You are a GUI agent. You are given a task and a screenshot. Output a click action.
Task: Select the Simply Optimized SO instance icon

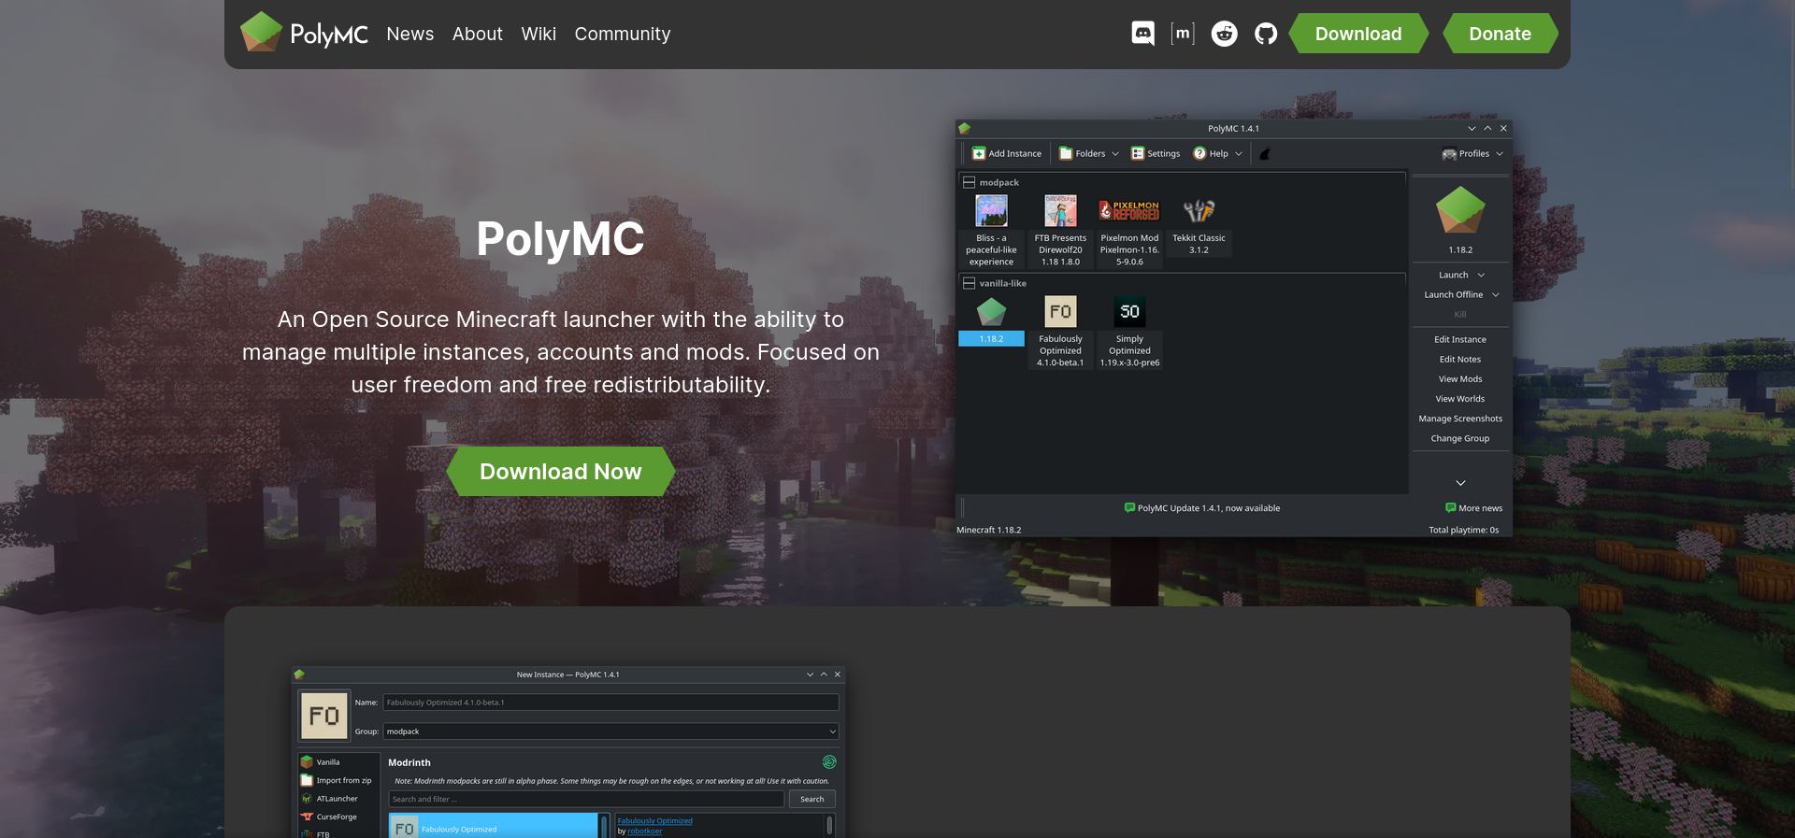click(1129, 312)
